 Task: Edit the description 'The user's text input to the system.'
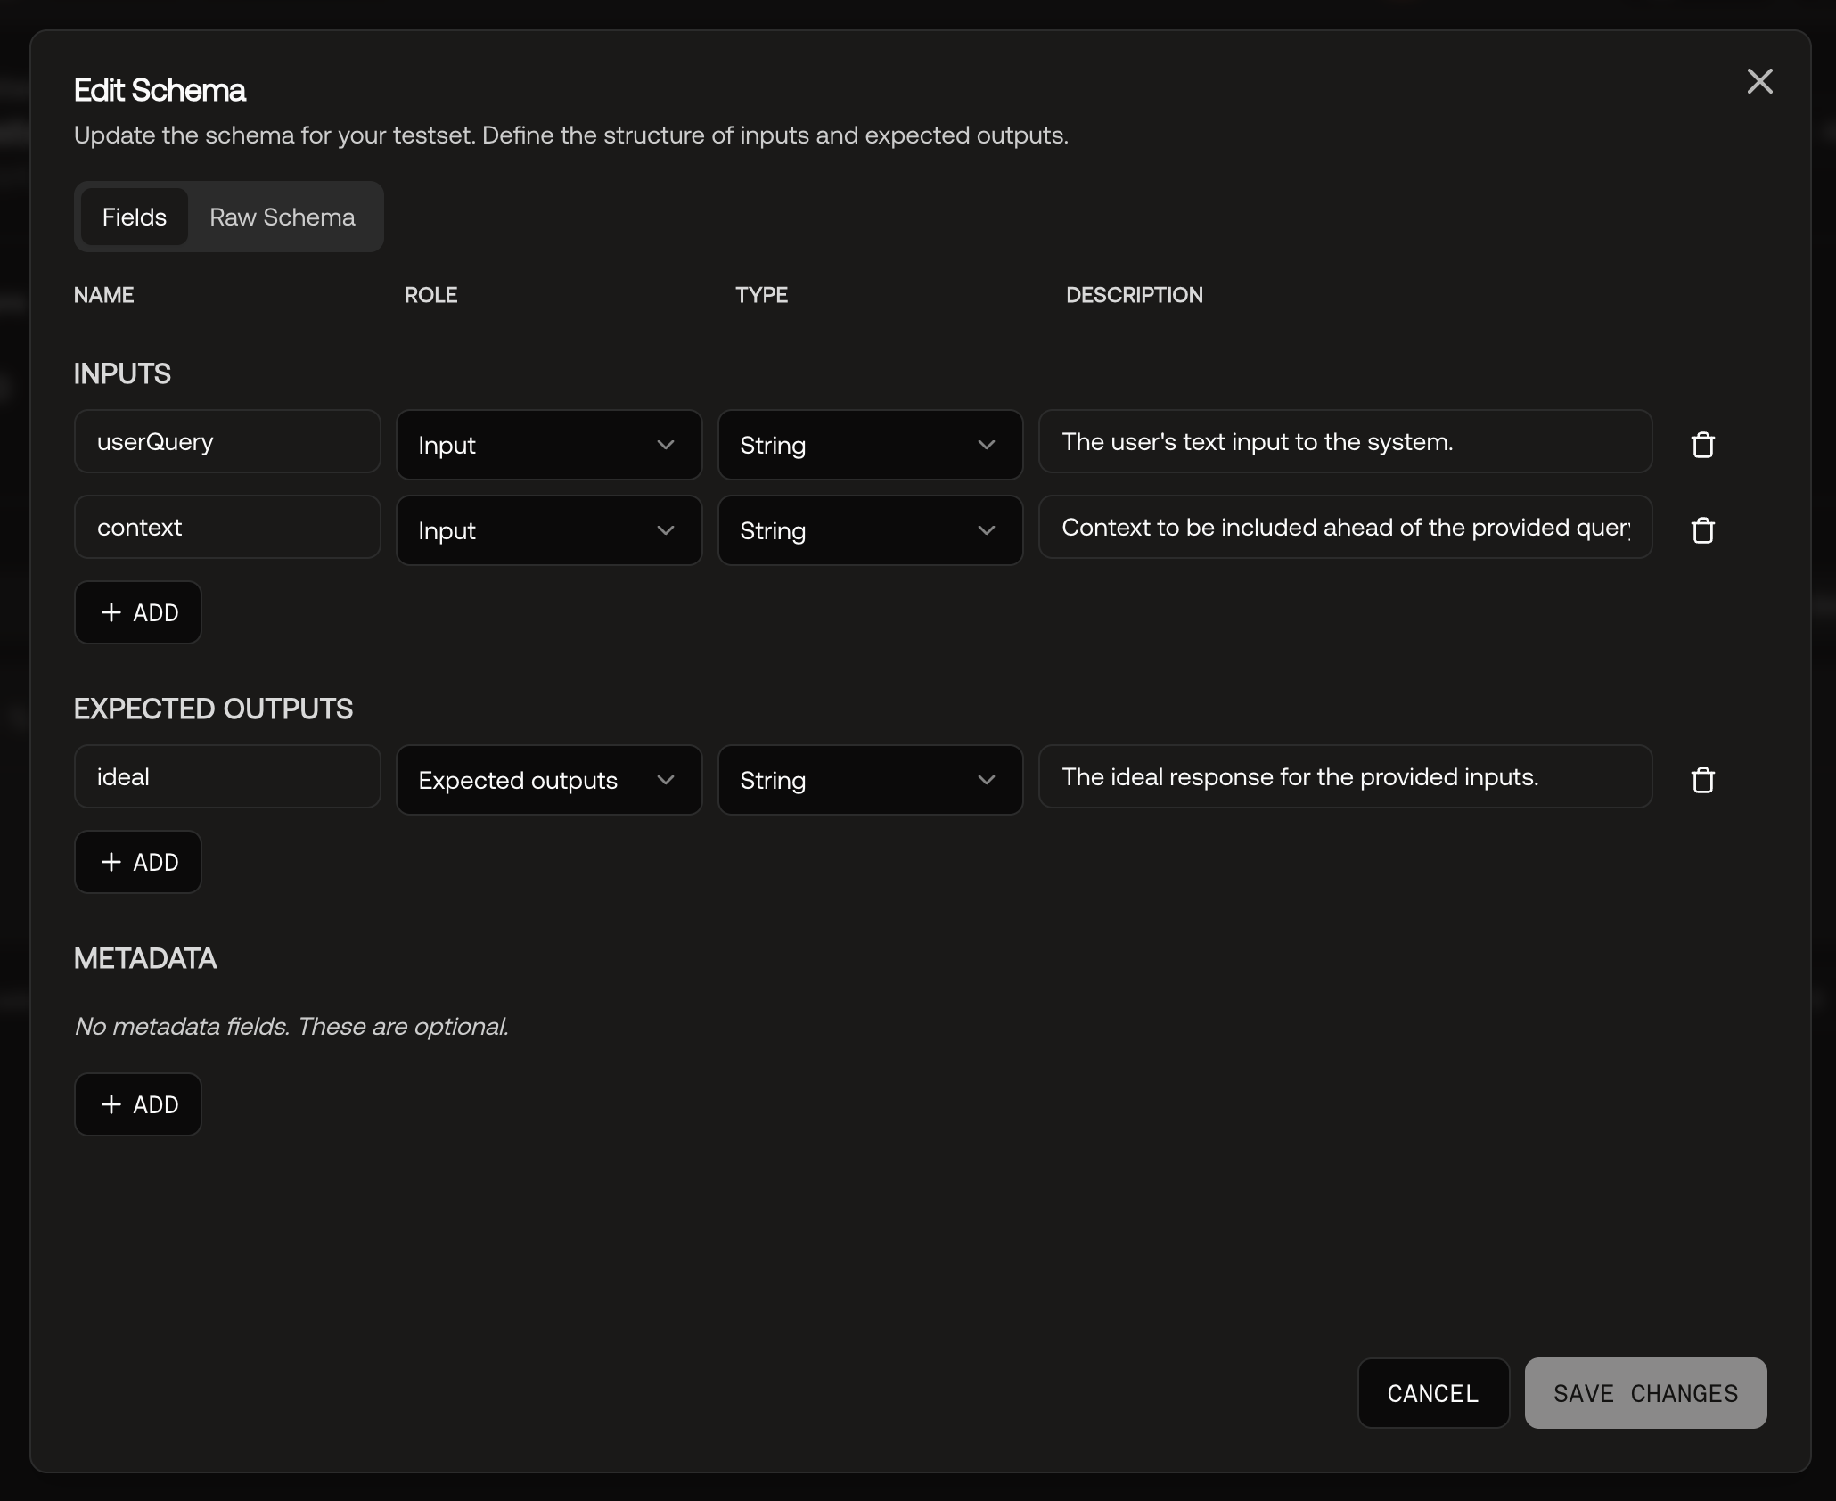1346,441
